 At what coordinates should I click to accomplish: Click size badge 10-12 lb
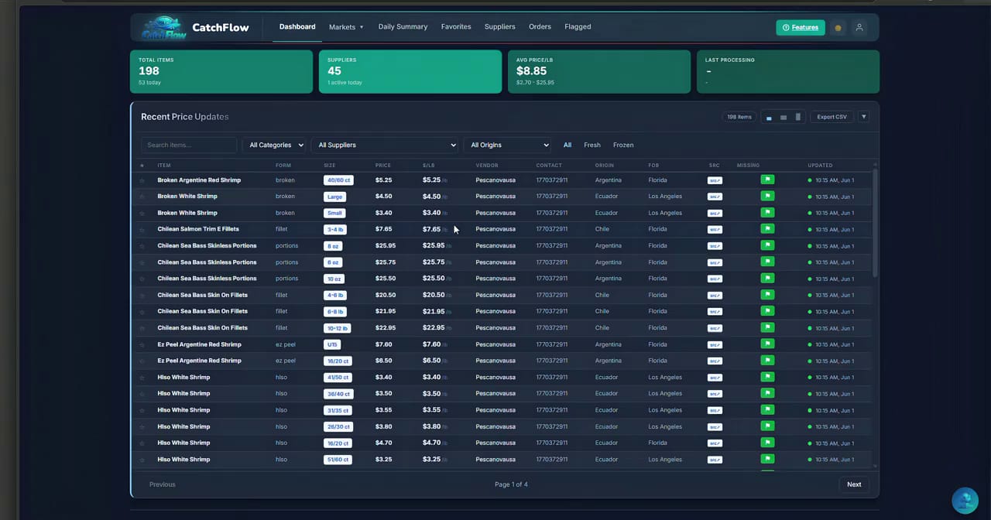coord(337,328)
